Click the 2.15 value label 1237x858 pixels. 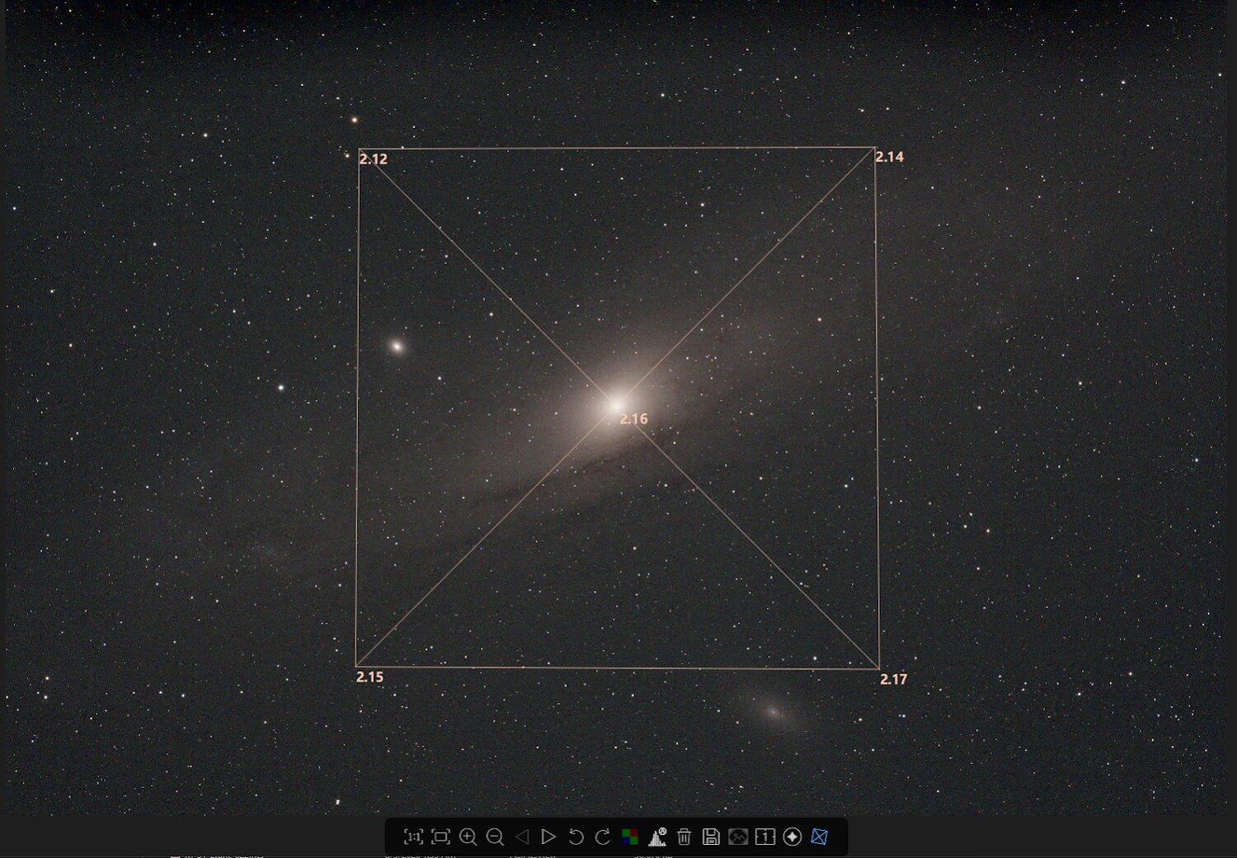(x=370, y=677)
